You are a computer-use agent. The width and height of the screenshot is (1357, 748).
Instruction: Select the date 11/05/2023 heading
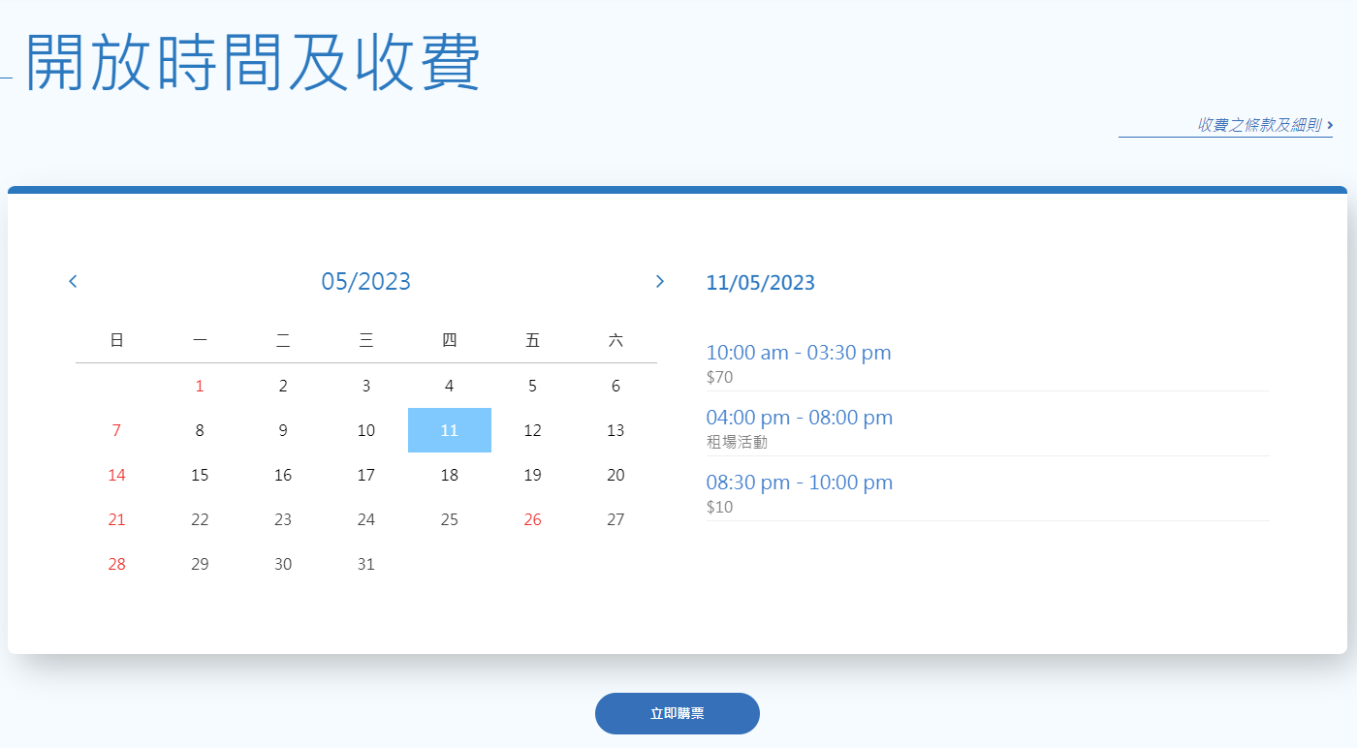click(760, 282)
